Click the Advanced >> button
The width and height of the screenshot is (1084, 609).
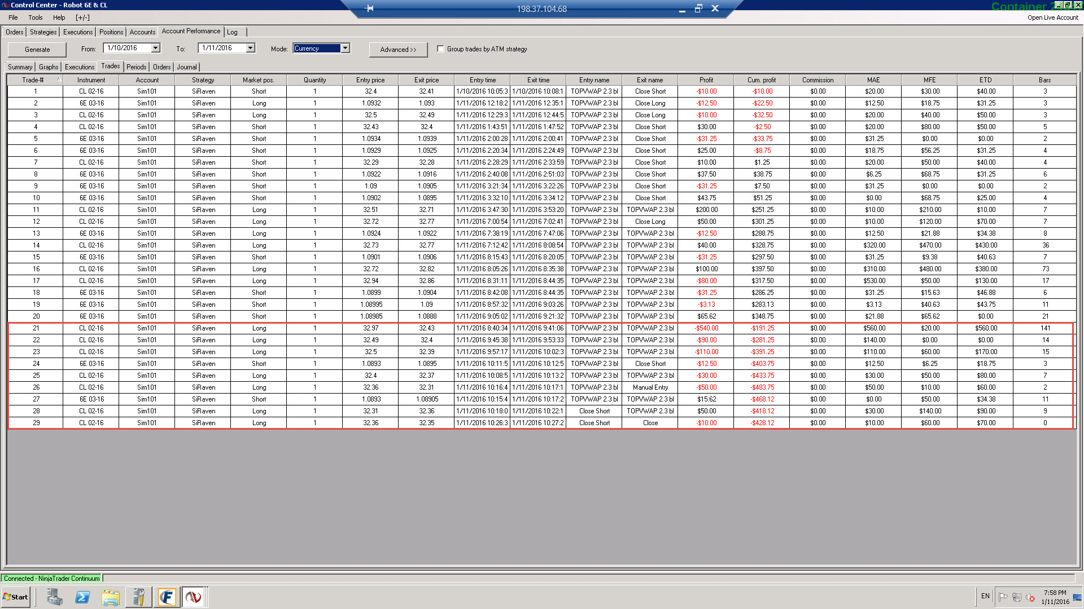[x=398, y=50]
